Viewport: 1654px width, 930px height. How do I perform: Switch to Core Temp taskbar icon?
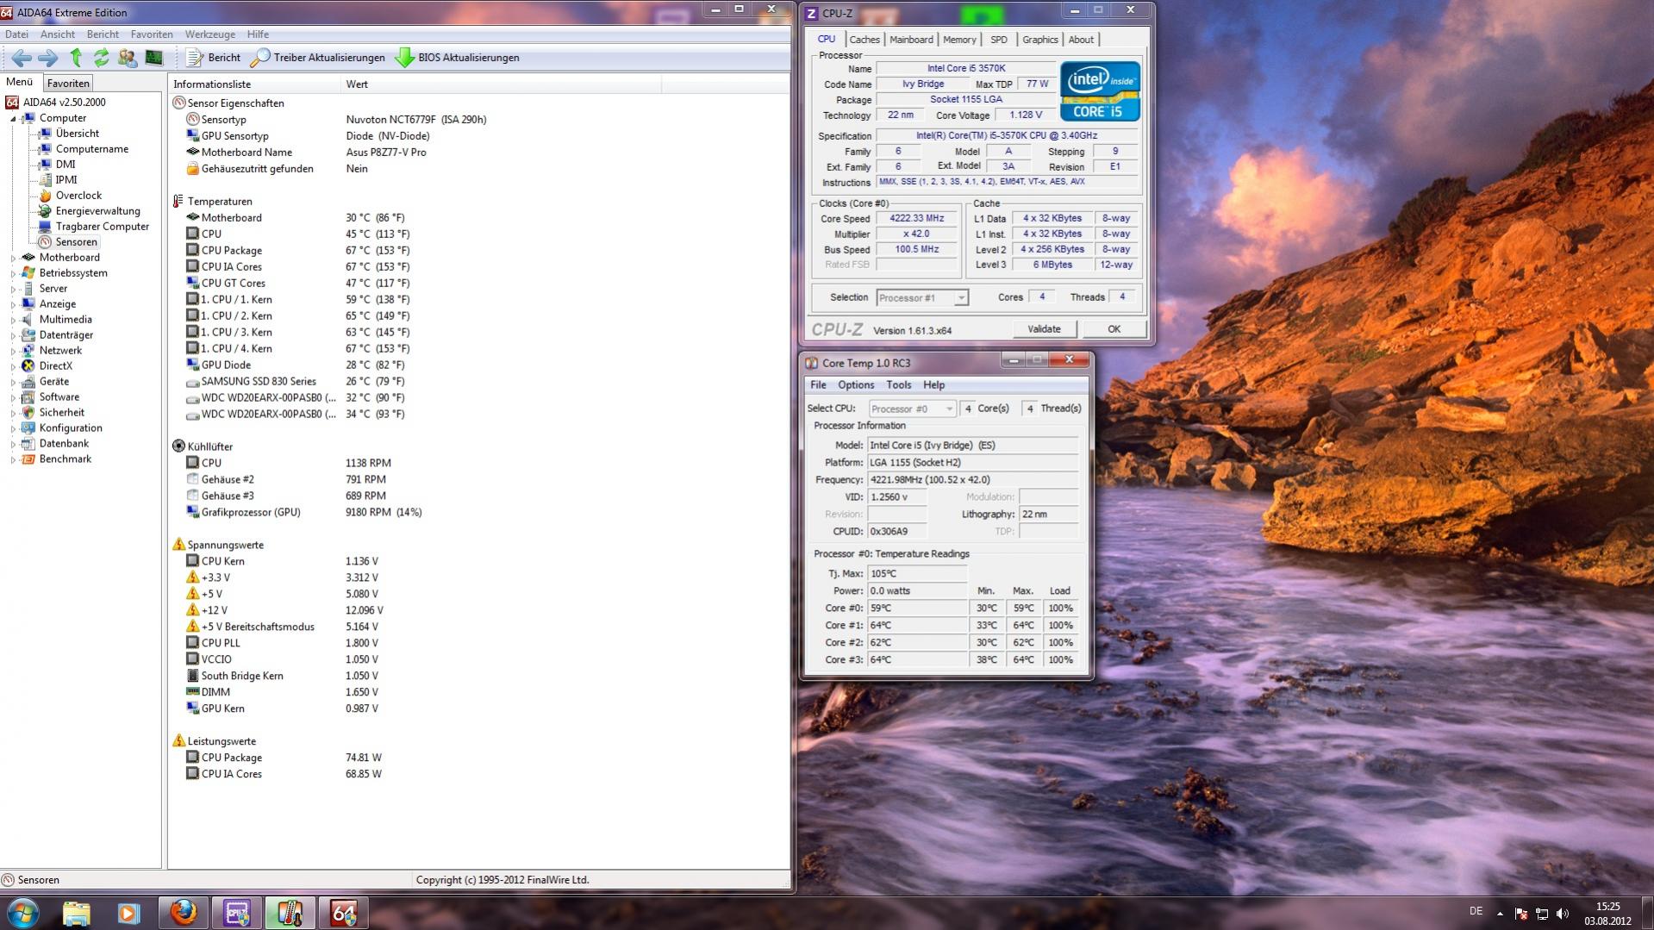tap(290, 913)
